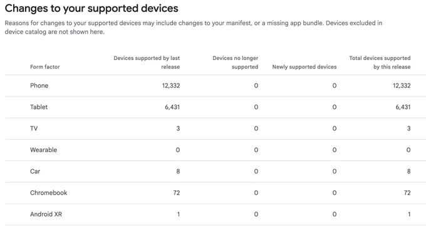The height and width of the screenshot is (231, 426).
Task: Click Total devices supported by this release header
Action: (x=380, y=63)
